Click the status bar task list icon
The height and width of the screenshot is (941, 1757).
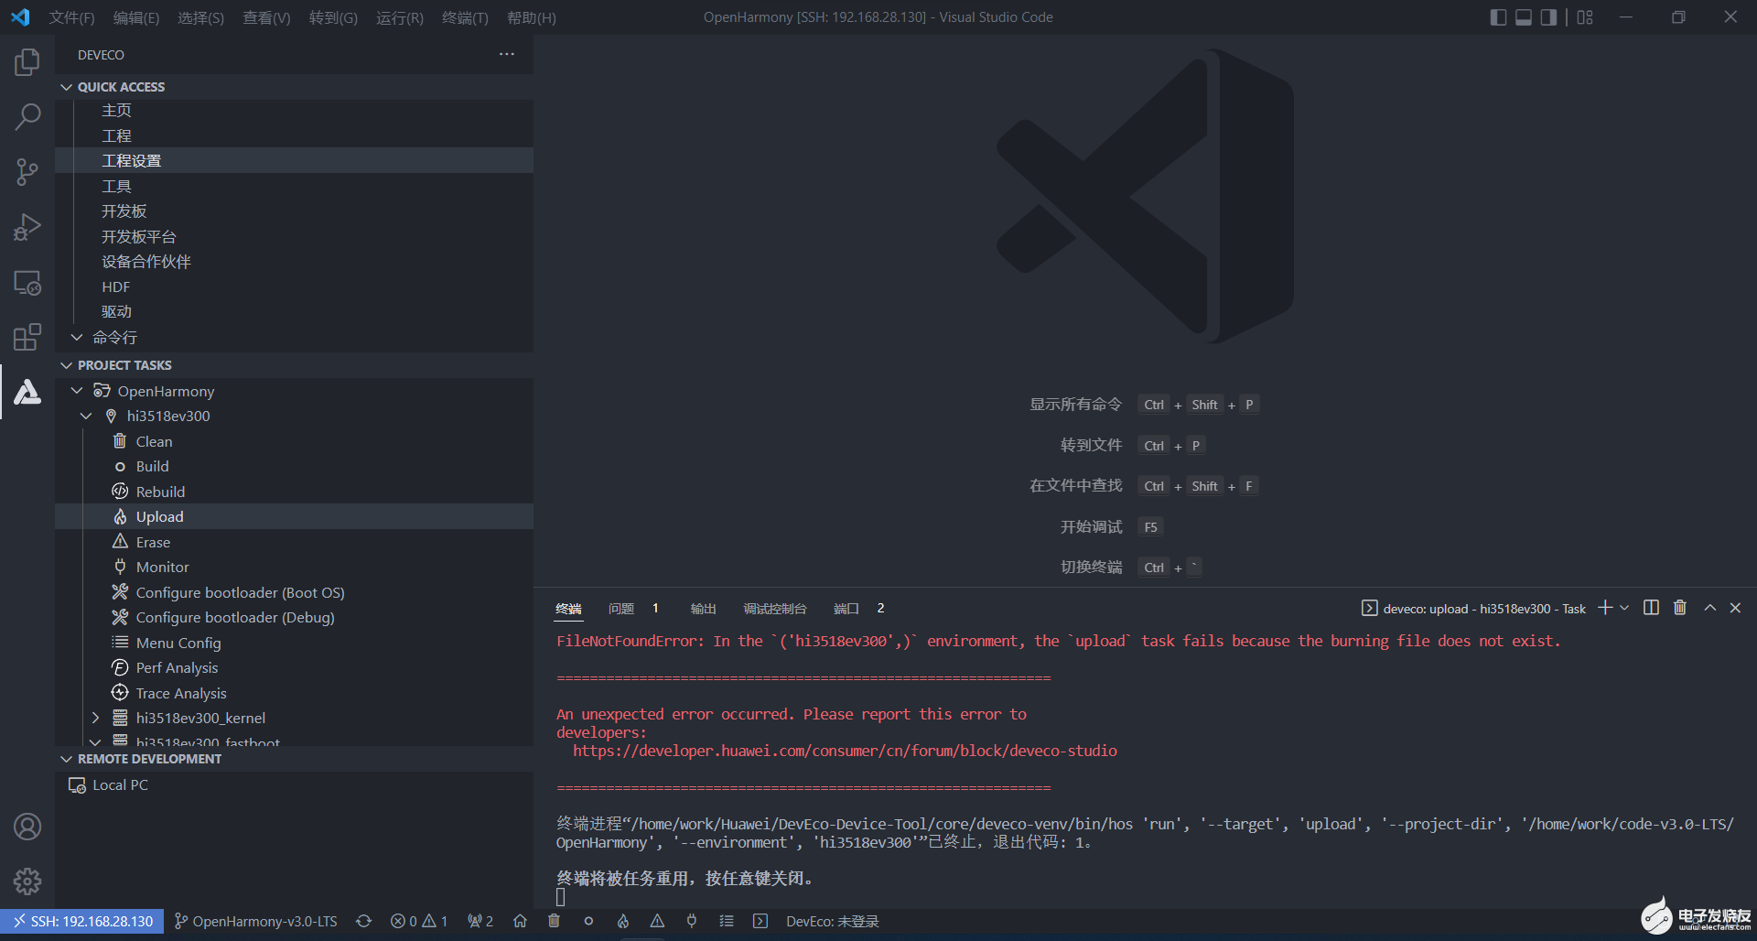[x=727, y=921]
